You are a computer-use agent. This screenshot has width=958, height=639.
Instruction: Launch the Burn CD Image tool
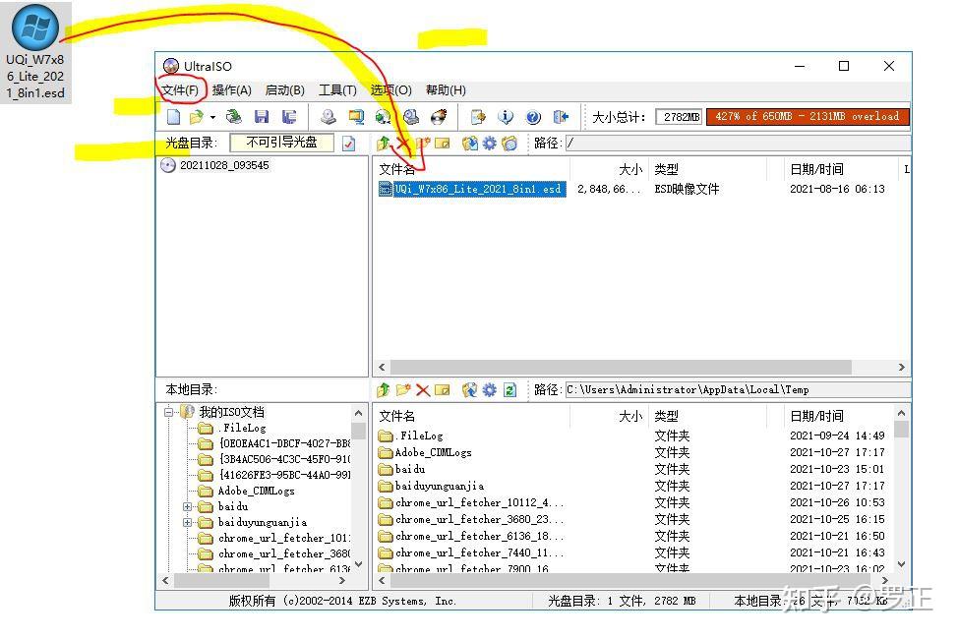440,116
